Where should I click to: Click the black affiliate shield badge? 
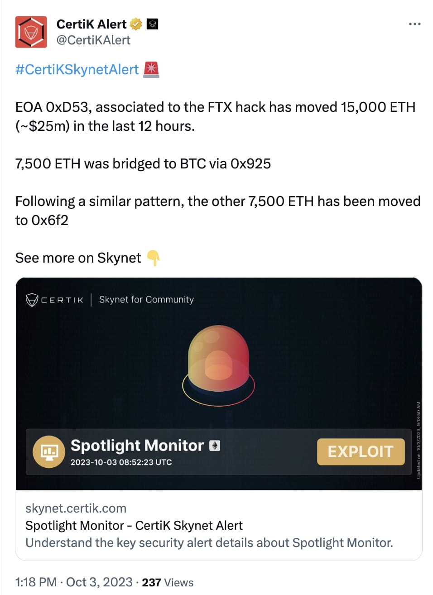[x=152, y=23]
